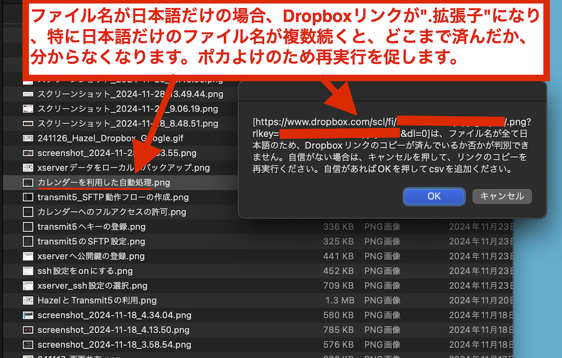Click icon of xserverへ公開鍵の登録.png
The height and width of the screenshot is (358, 562).
coord(28,256)
